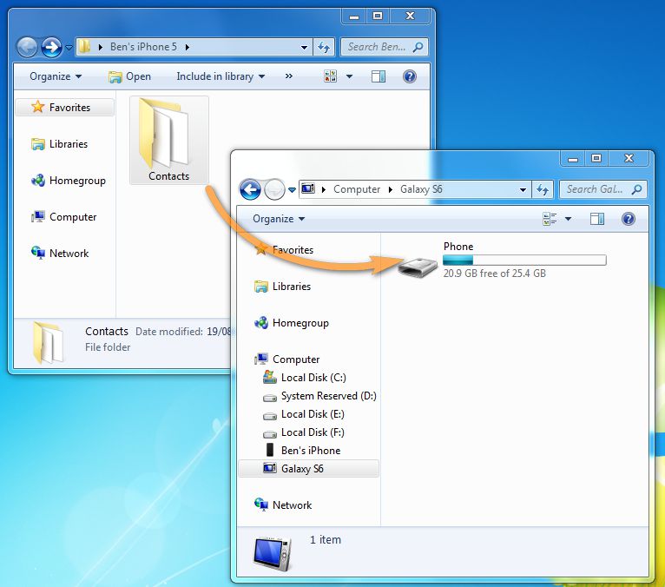Click Contacts name in details pane
The width and height of the screenshot is (665, 587).
107,331
